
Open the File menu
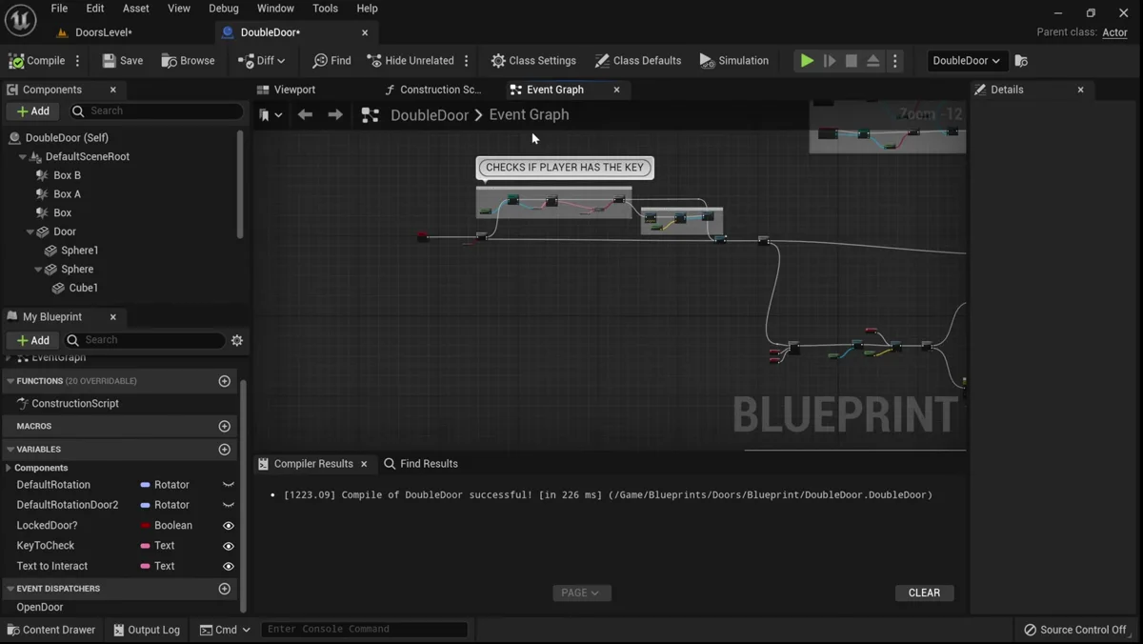pos(59,9)
